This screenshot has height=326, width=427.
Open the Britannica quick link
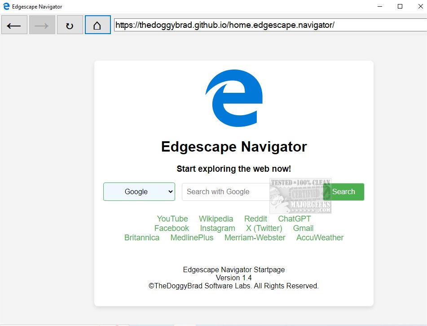point(142,238)
